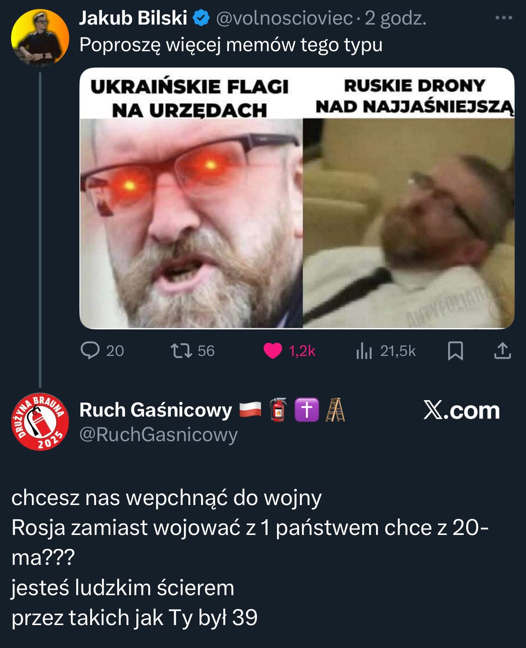Tap the retweet icon with 56
Viewport: 526px width, 648px height.
pyautogui.click(x=181, y=351)
